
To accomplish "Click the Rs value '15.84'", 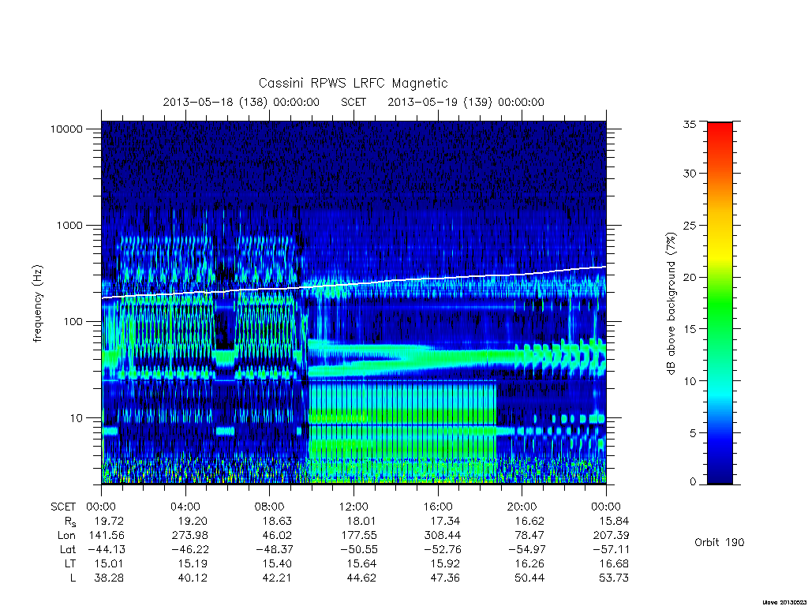I will (614, 521).
